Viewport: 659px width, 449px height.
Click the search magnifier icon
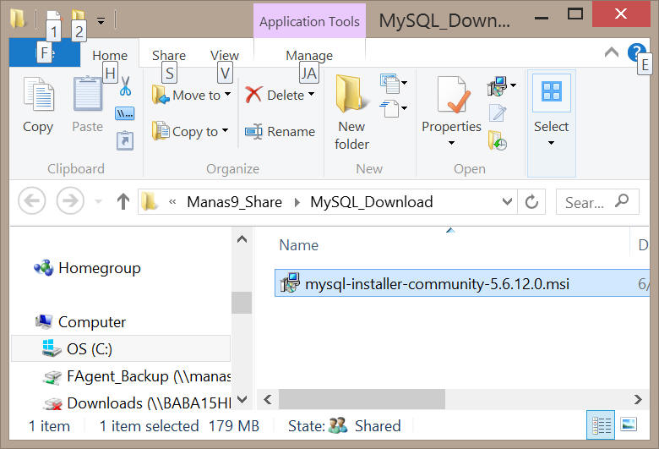tap(622, 200)
